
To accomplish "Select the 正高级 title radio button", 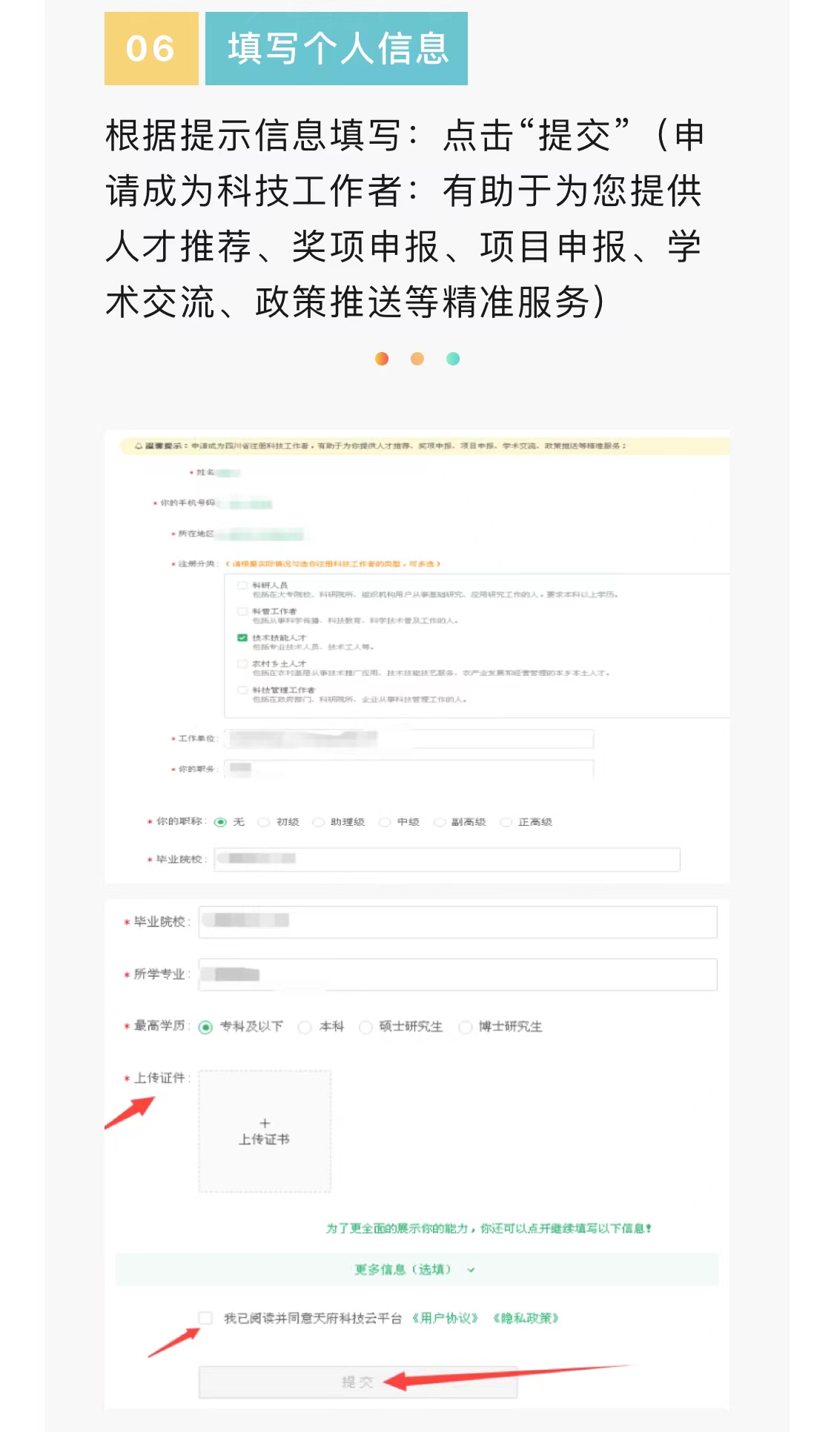I will pyautogui.click(x=506, y=822).
